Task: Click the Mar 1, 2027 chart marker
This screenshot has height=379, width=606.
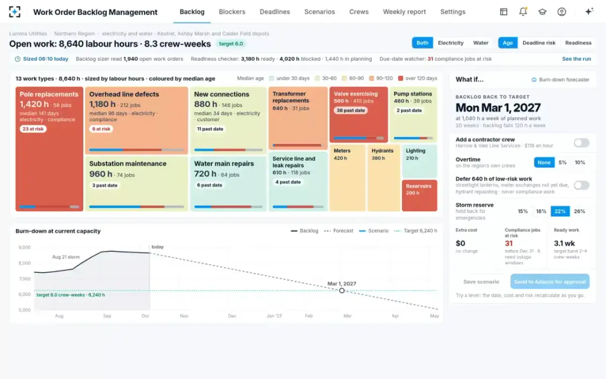Action: click(342, 291)
